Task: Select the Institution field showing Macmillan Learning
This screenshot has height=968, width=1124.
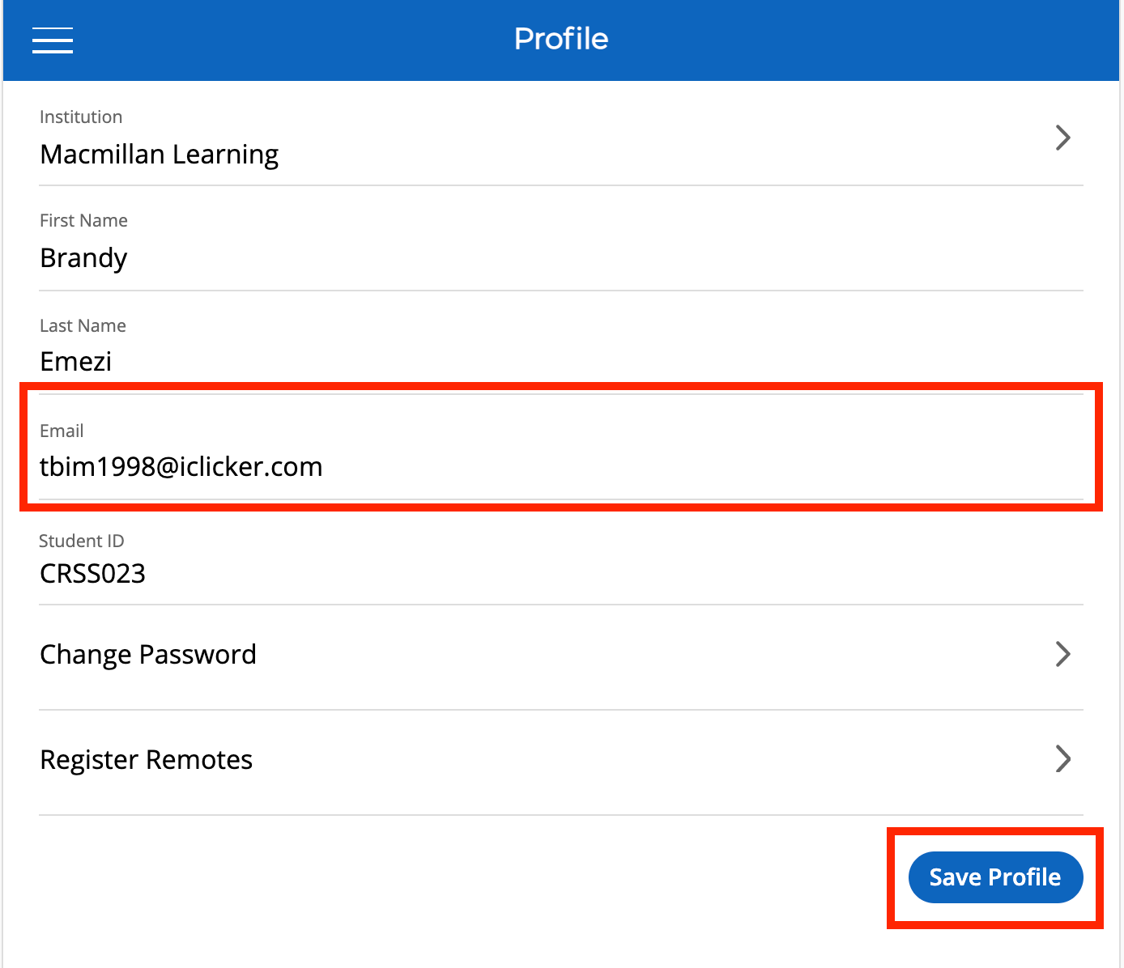Action: tap(160, 154)
